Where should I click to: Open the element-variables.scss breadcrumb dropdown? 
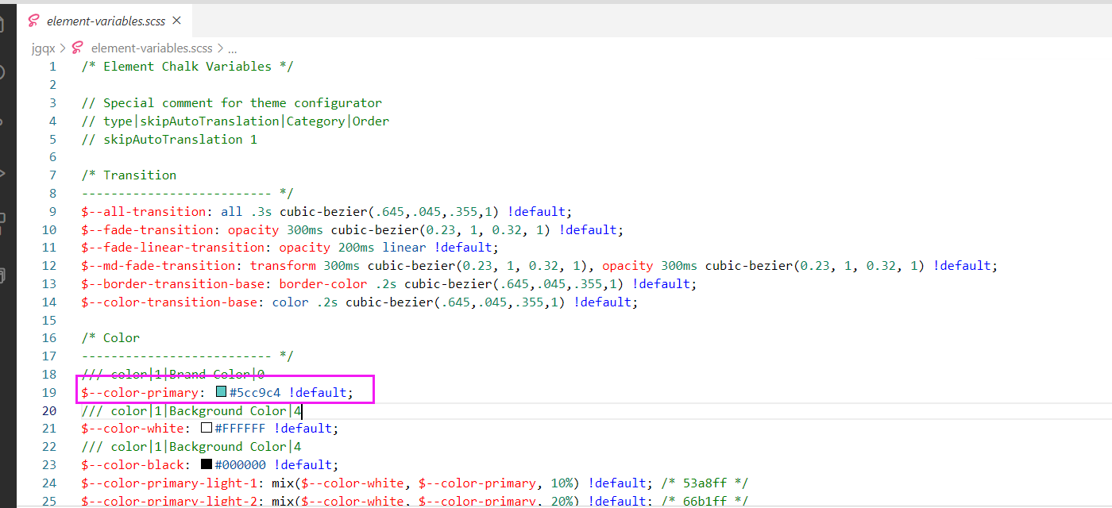click(x=151, y=48)
